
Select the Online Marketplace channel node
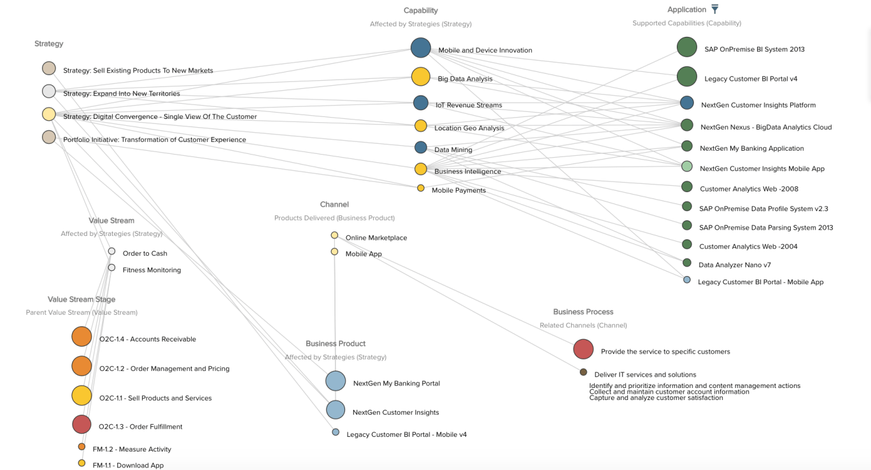(334, 235)
